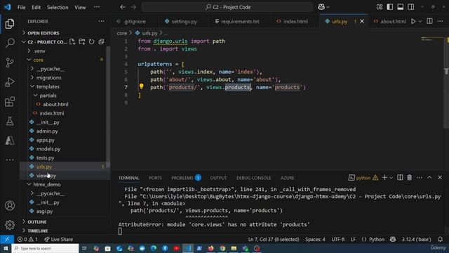Refresh the explorer tree

tap(91, 42)
